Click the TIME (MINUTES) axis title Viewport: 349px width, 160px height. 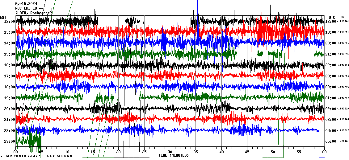coord(173,155)
